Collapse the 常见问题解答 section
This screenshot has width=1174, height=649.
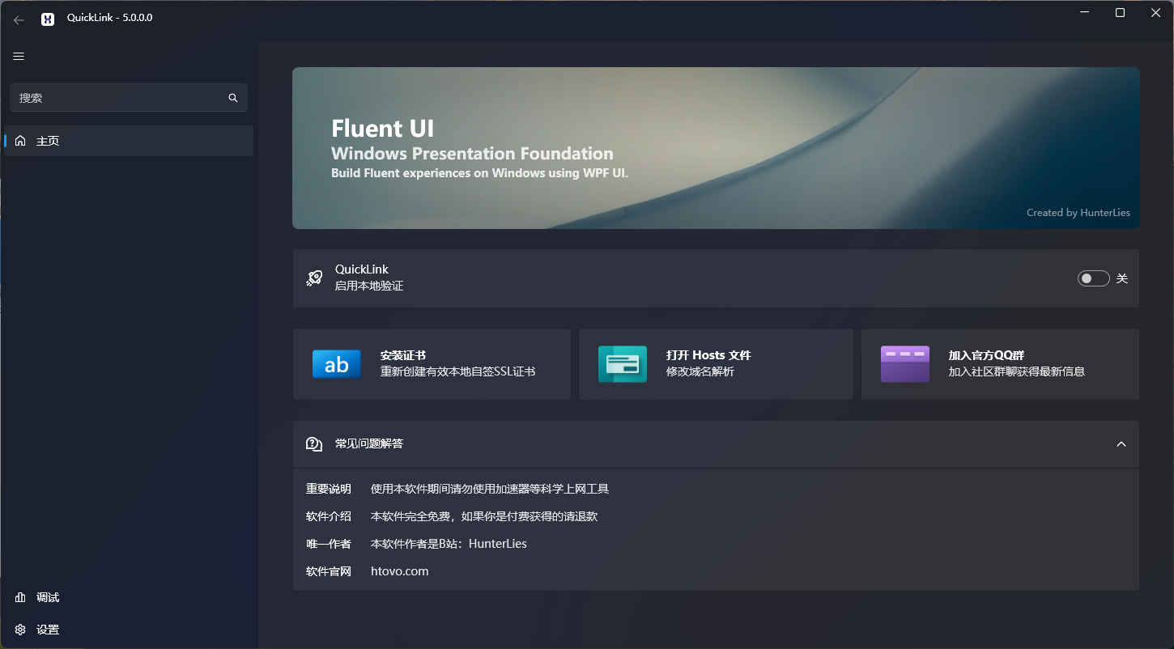click(1121, 444)
